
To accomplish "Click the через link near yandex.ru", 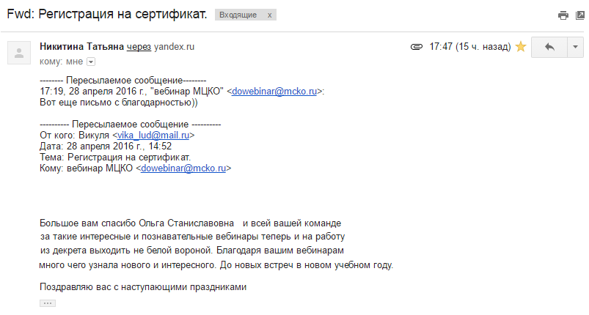I will click(x=139, y=47).
